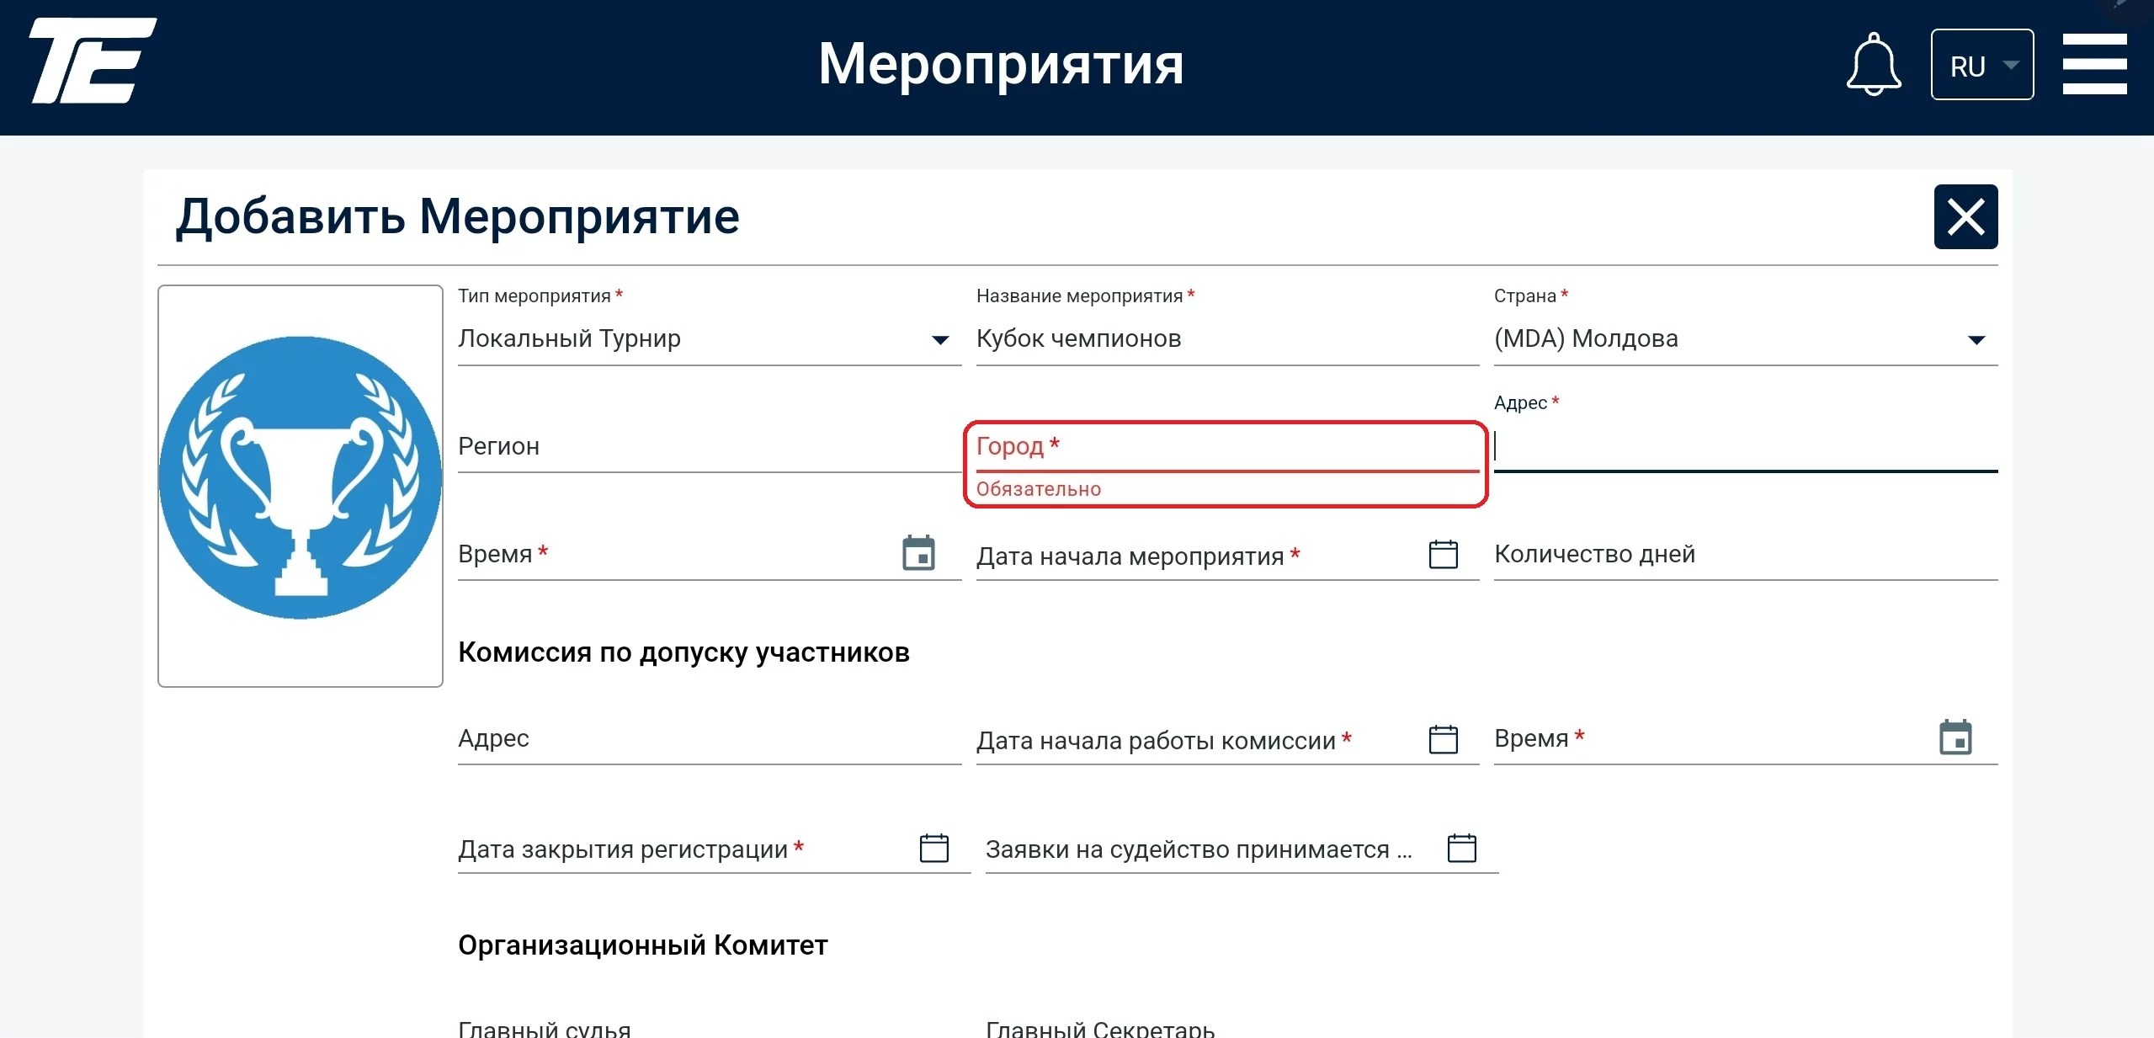This screenshot has height=1038, width=2154.
Task: Open the RU language selector
Action: [x=1981, y=65]
